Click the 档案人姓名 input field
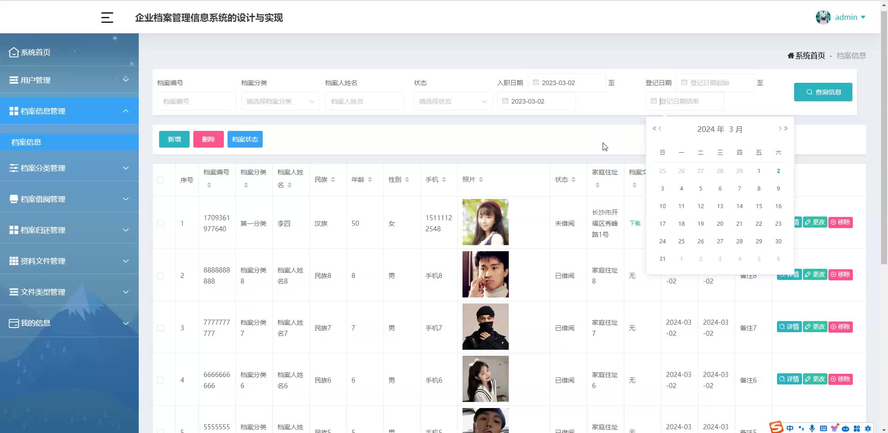The width and height of the screenshot is (888, 433). point(364,101)
